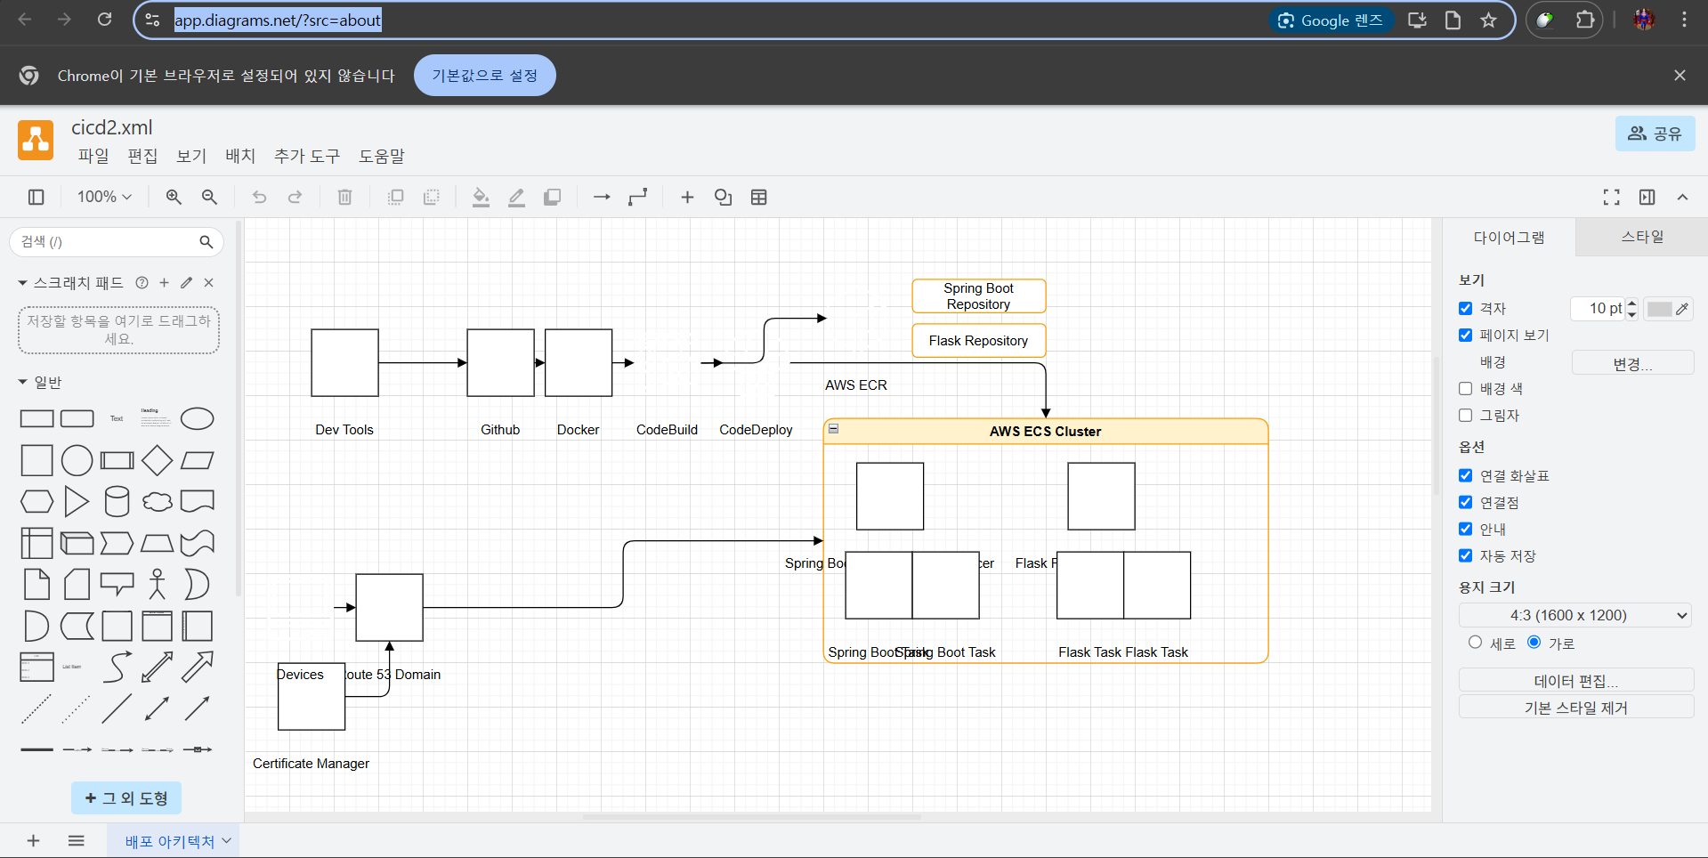Image resolution: width=1708 pixels, height=858 pixels.
Task: Toggle the 연결 화살표 checkbox
Action: (1465, 475)
